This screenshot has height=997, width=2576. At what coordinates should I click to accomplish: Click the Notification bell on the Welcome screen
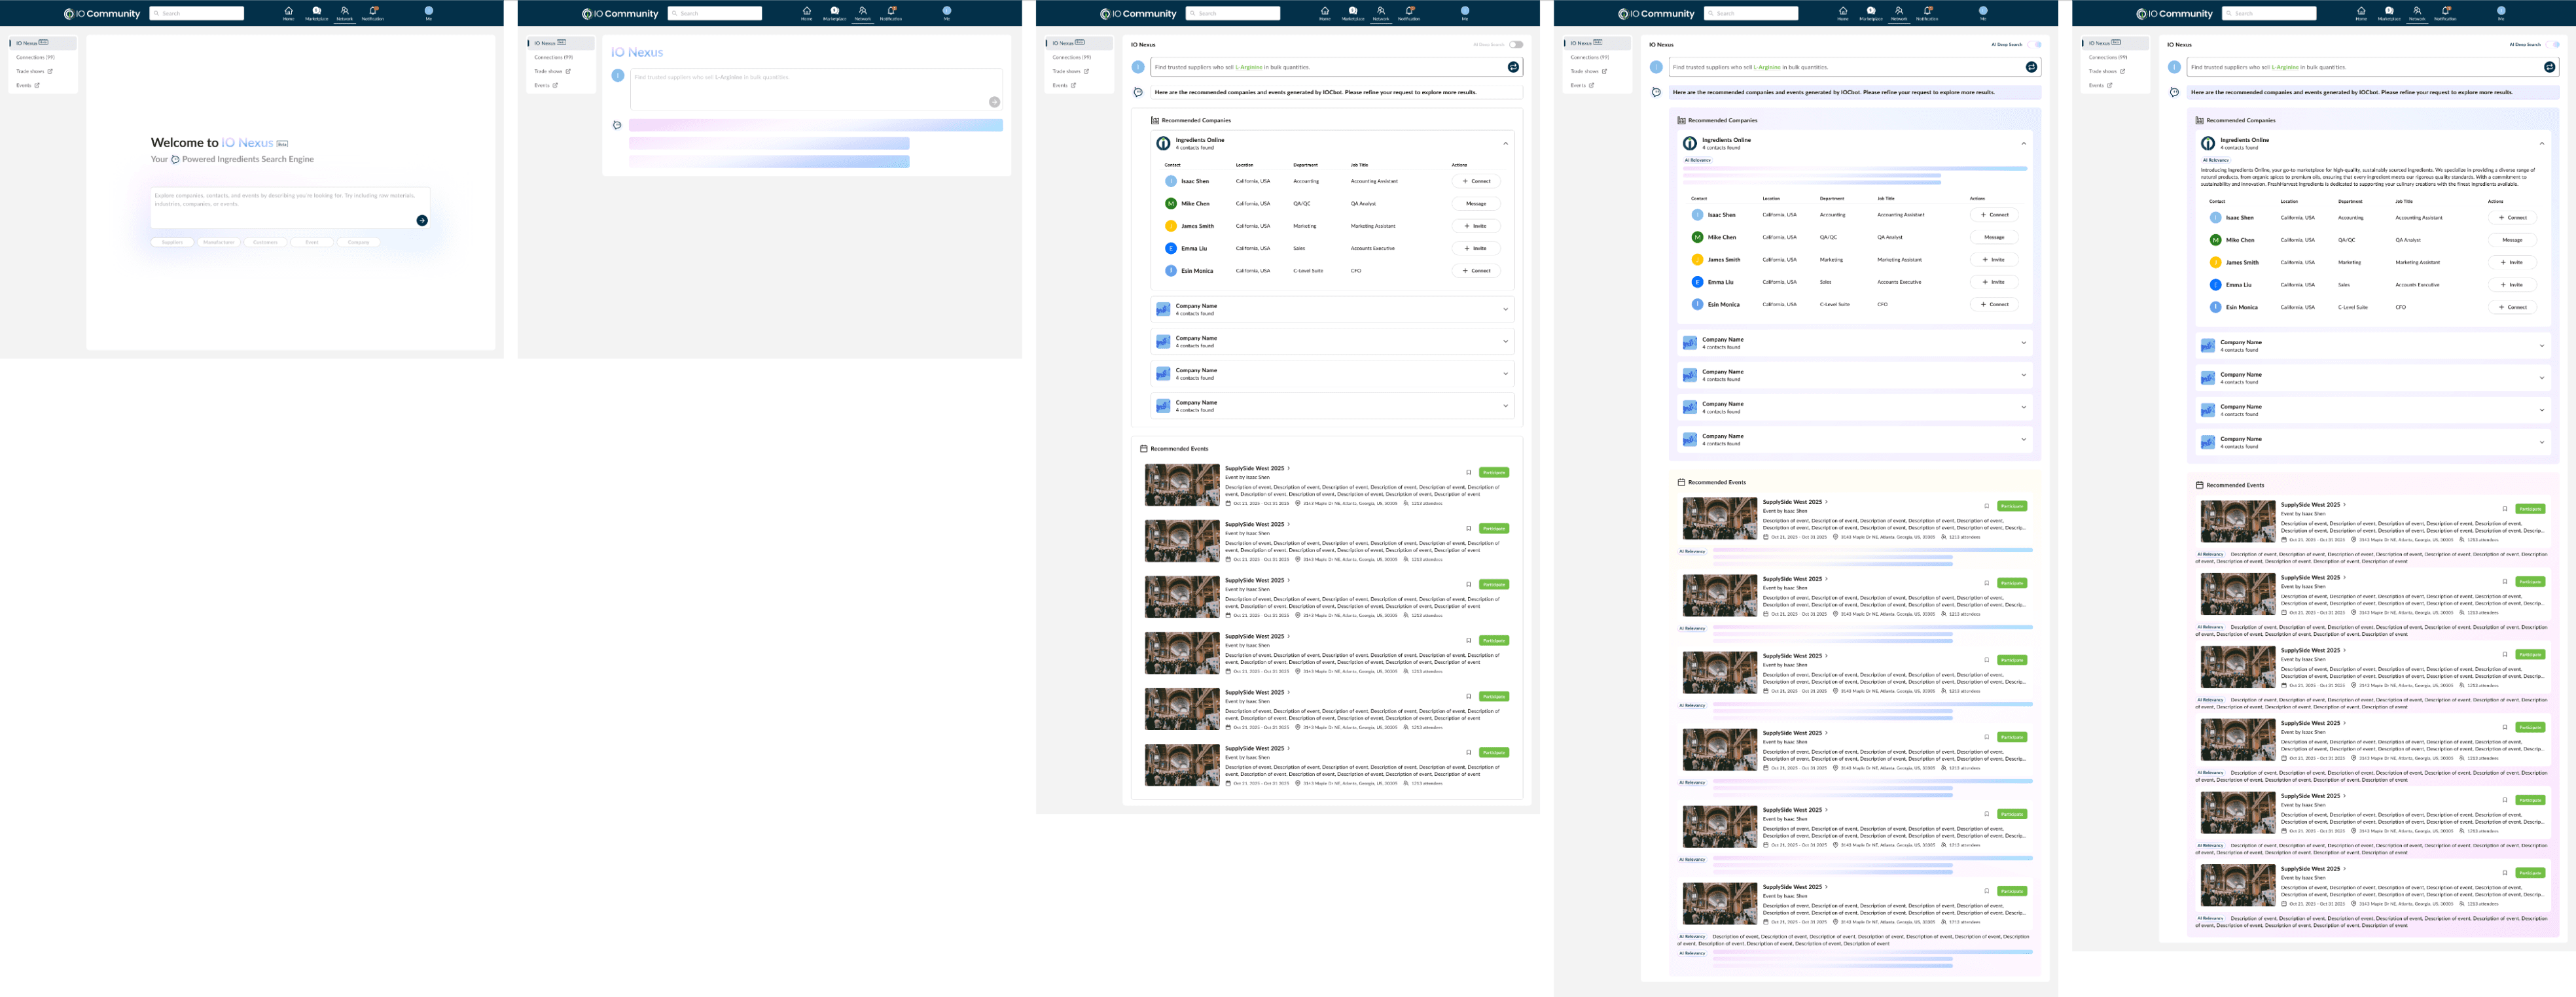point(373,12)
